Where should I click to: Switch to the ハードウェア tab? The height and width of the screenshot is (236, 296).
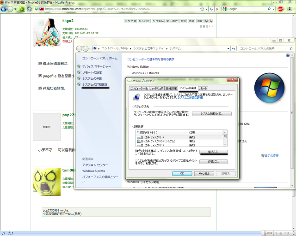pyautogui.click(x=156, y=88)
